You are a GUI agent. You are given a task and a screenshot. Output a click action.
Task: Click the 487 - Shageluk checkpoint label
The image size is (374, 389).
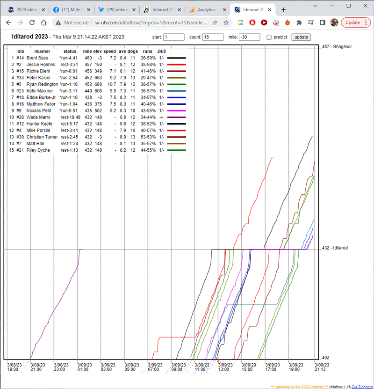click(337, 47)
